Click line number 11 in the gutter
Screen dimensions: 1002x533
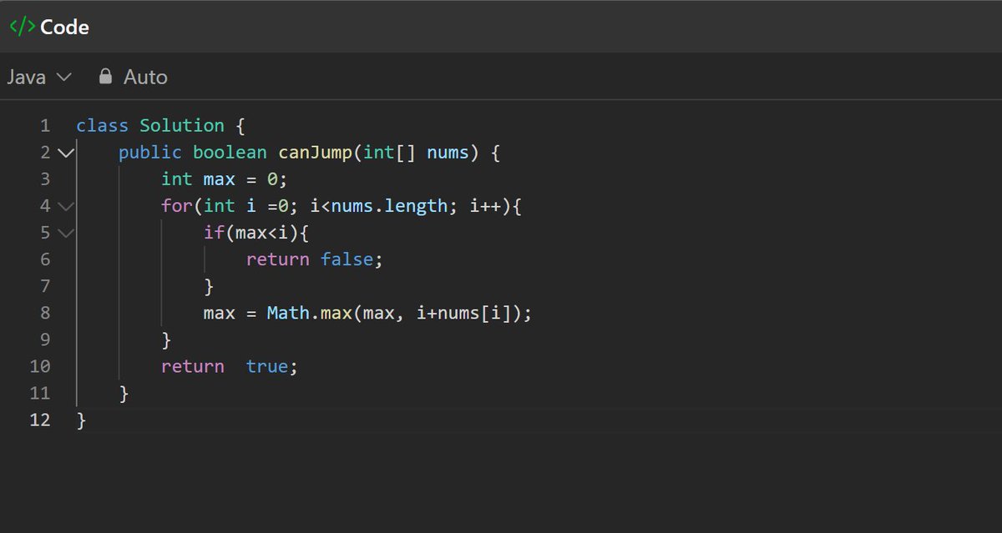[x=40, y=393]
